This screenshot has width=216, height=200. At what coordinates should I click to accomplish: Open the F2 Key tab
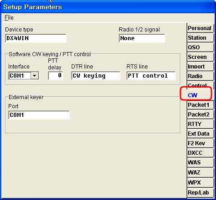(x=200, y=143)
